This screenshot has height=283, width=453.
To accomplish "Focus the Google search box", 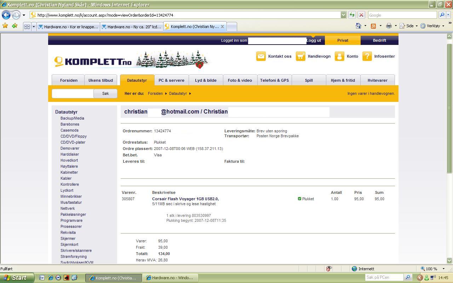I will [402, 15].
